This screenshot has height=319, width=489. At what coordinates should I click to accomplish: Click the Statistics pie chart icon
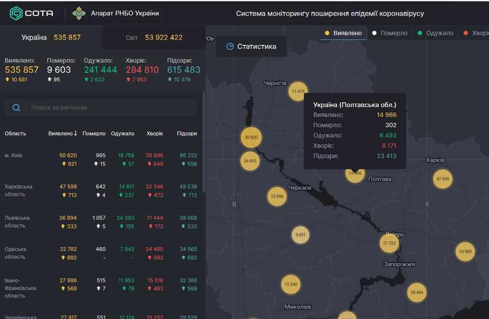[x=230, y=47]
